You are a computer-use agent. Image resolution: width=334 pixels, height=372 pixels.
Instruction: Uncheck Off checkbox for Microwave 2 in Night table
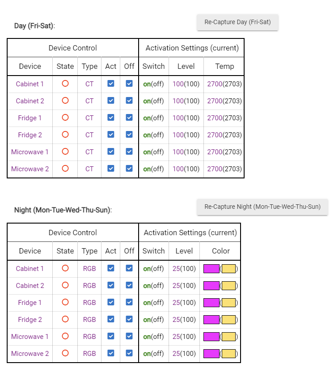tap(129, 353)
